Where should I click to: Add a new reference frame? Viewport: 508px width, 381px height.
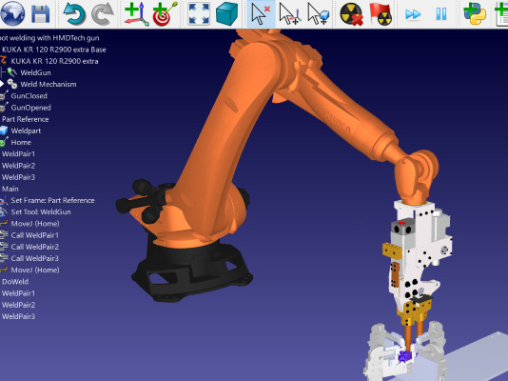tap(136, 14)
